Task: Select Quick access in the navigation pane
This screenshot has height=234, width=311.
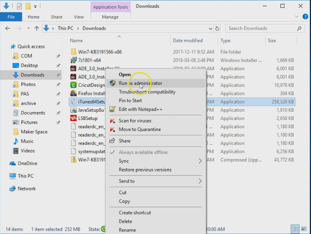Action: (x=31, y=47)
